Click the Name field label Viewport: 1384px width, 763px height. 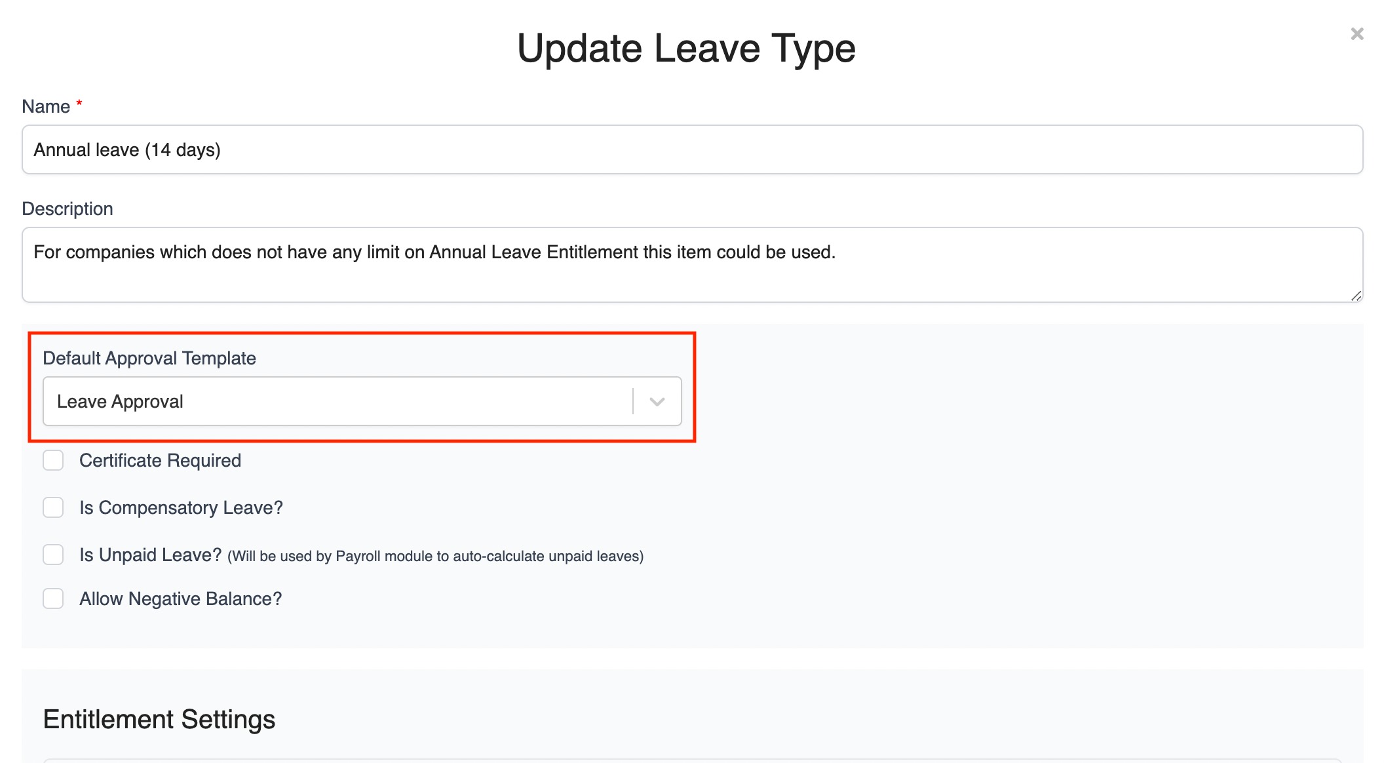[46, 106]
